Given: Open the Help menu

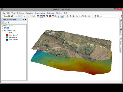Looking at the screenshot, I should click(66, 13).
